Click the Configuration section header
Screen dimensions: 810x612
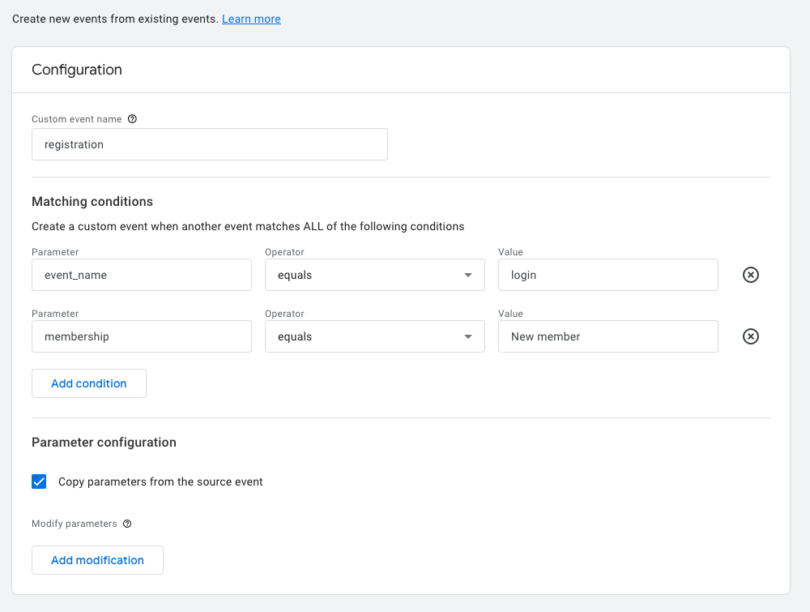point(77,70)
